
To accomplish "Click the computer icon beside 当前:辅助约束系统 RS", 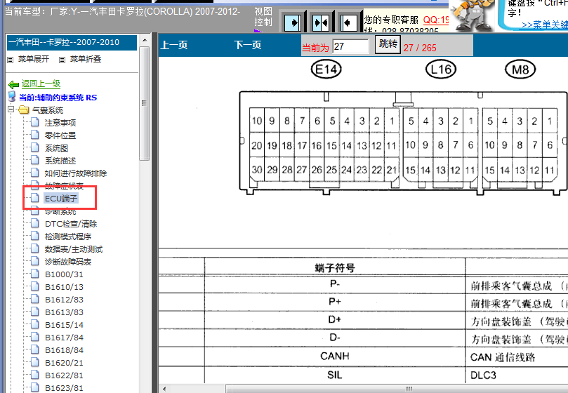I will point(12,97).
